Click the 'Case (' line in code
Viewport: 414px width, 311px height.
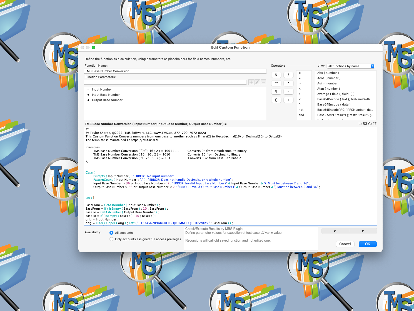coord(90,173)
